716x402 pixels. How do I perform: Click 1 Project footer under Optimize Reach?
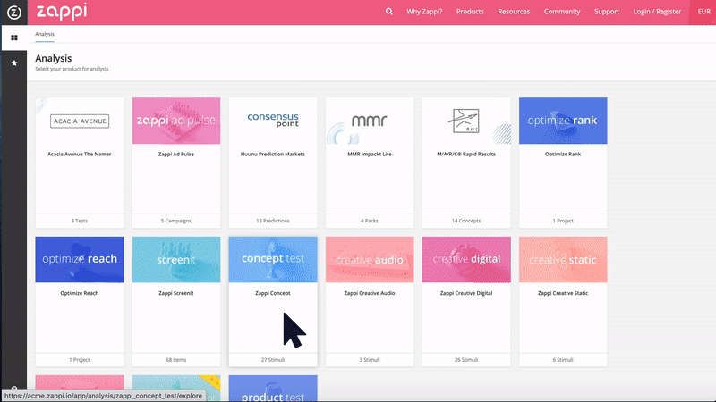pos(80,360)
